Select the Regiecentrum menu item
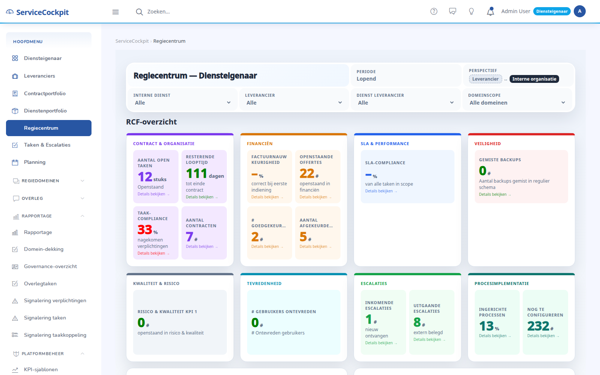 (x=49, y=128)
